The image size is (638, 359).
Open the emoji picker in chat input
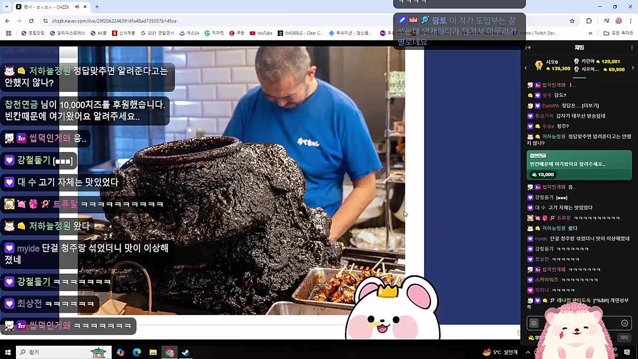[x=625, y=323]
